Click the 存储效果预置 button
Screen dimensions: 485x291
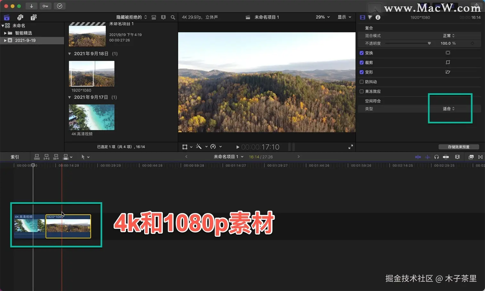point(459,147)
